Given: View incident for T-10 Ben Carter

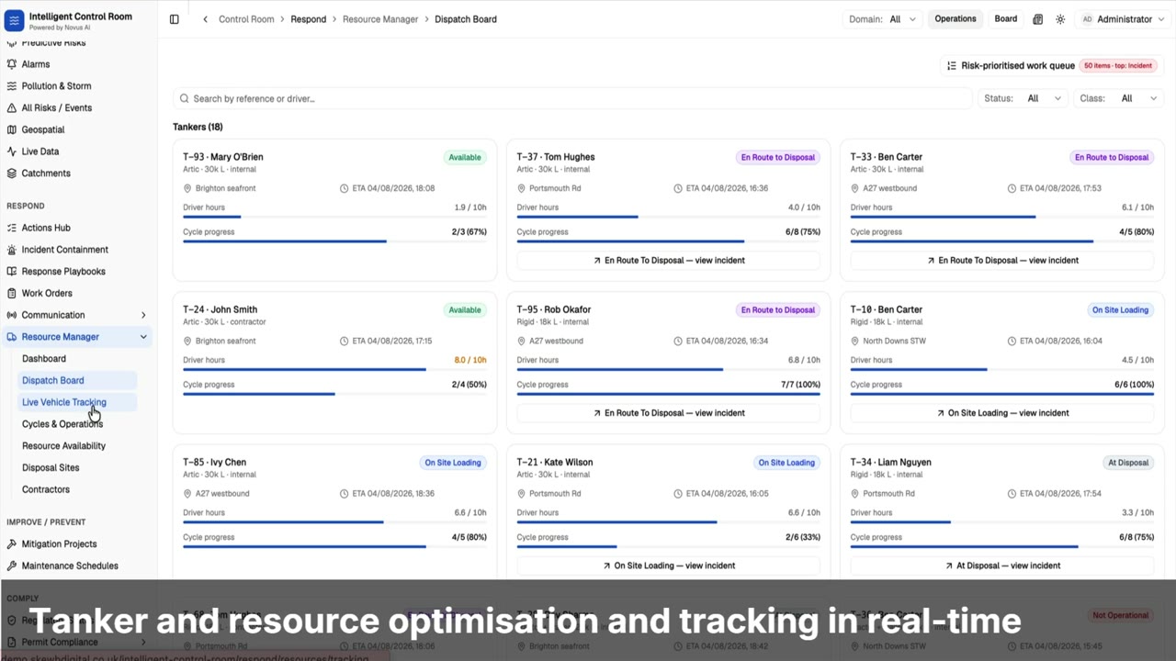Looking at the screenshot, I should 1002,413.
